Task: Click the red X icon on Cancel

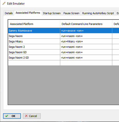Action: (x=26, y=116)
